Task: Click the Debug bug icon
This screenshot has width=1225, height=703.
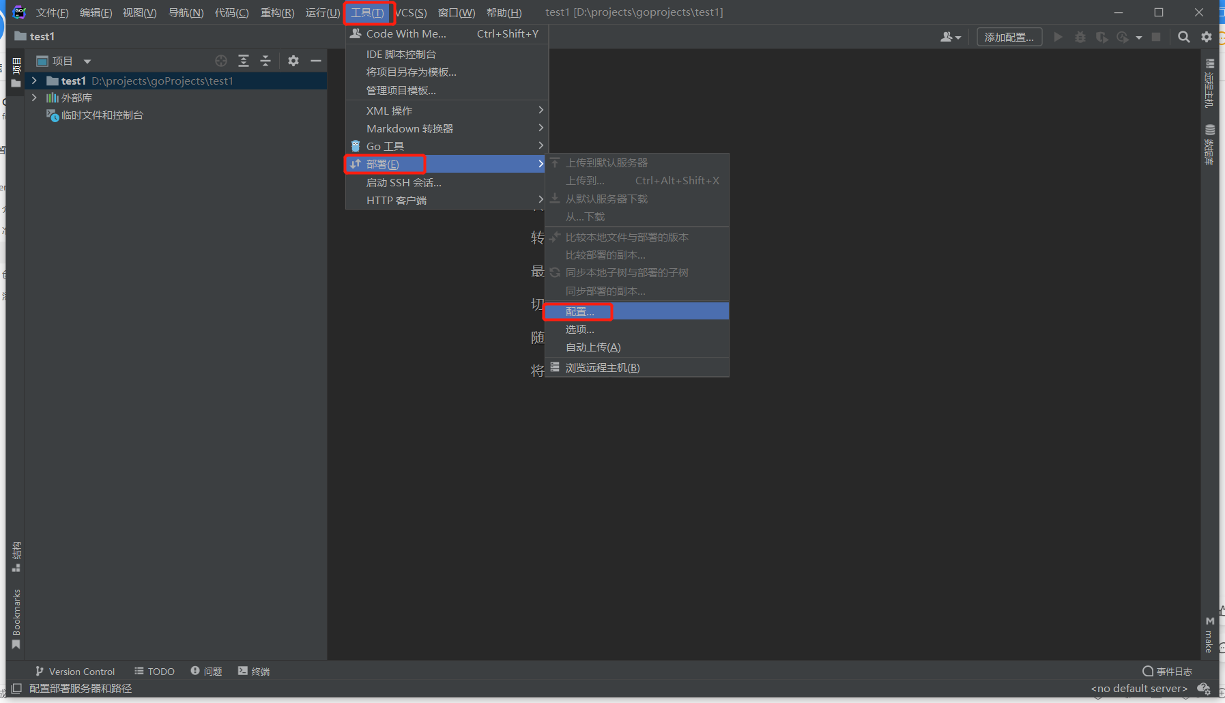Action: (1080, 37)
